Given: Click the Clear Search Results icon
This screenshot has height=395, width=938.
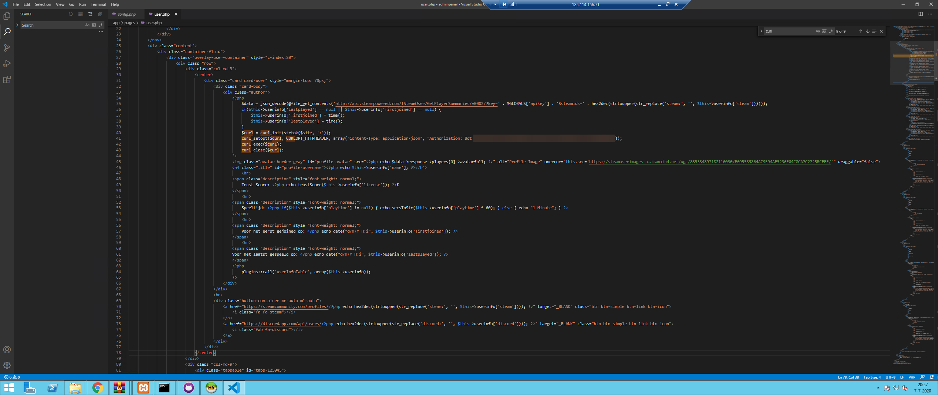Looking at the screenshot, I should coord(81,14).
